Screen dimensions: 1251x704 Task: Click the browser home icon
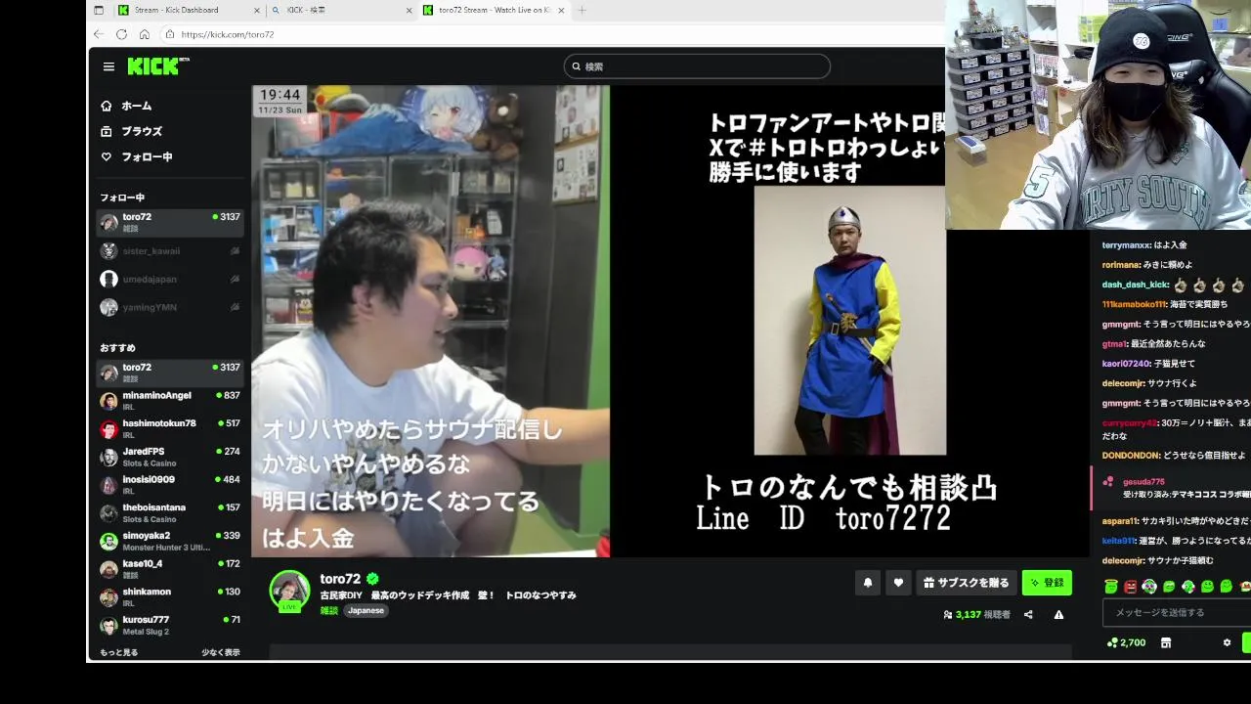coord(145,34)
